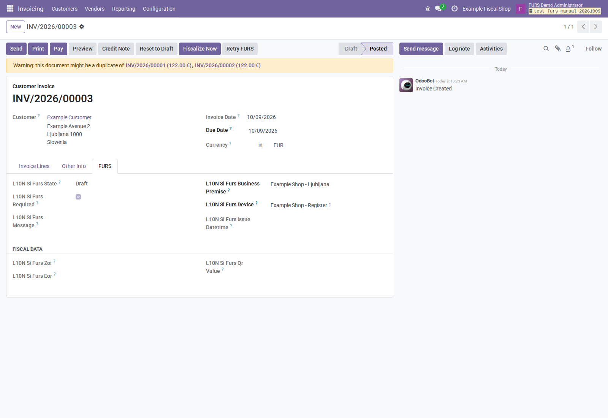The width and height of the screenshot is (608, 418).
Task: Click the Preview button
Action: pos(83,49)
